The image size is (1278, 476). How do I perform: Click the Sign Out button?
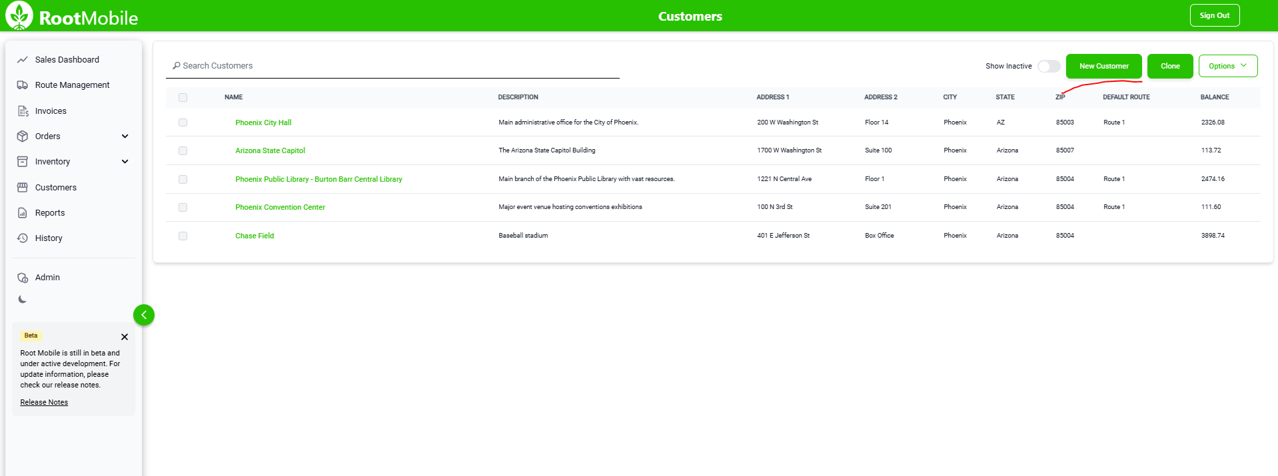pos(1215,15)
